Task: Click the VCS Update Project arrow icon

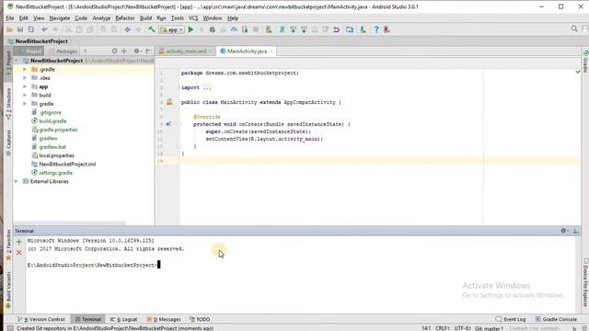Action: pos(293,29)
